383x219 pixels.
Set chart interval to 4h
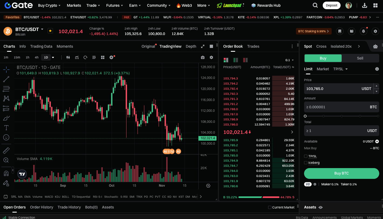point(36,57)
